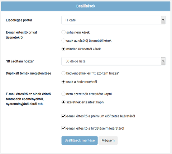Click the Beállítások mentése button
The height and width of the screenshot is (154, 172).
click(x=80, y=140)
